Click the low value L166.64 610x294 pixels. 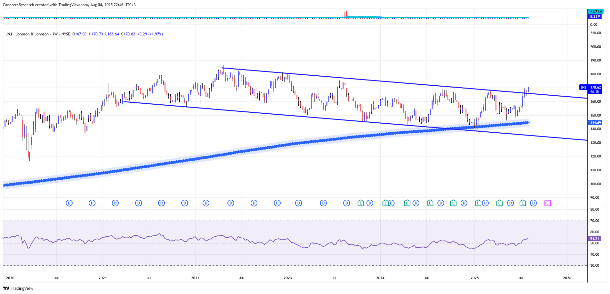[x=112, y=34]
